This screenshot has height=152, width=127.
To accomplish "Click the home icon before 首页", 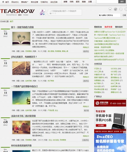I will [x=3, y=2].
